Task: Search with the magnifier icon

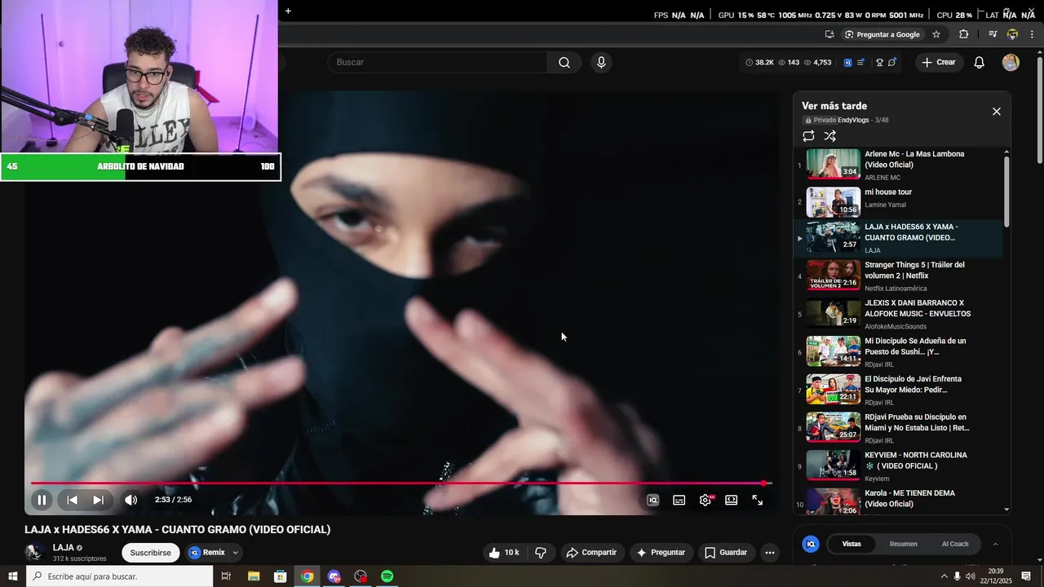Action: (564, 63)
